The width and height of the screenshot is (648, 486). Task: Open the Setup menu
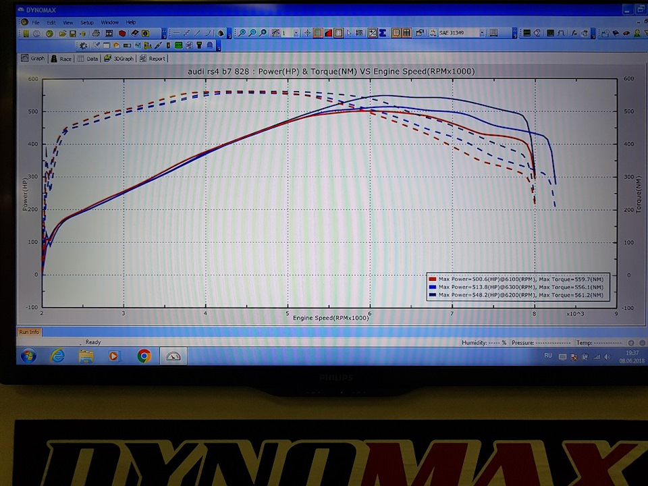coord(87,22)
